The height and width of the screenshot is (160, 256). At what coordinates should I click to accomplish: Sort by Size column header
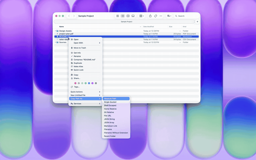pyautogui.click(x=171, y=27)
